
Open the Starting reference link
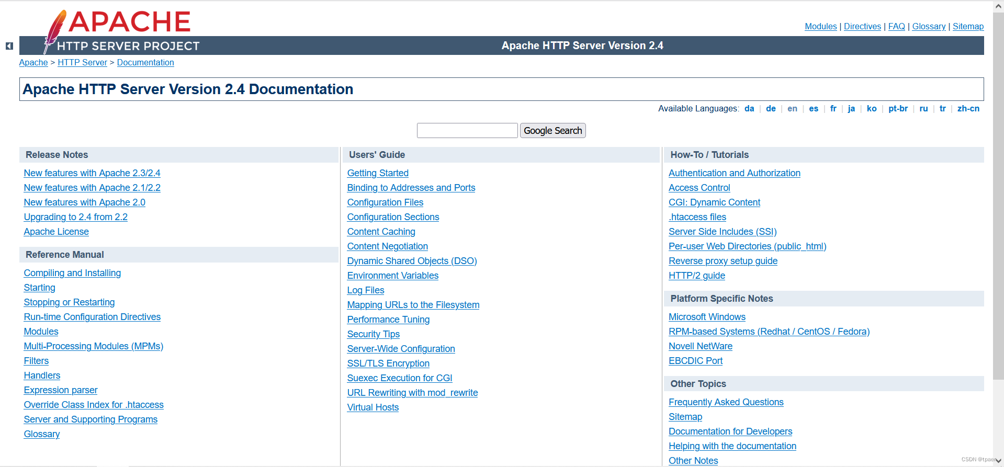click(x=39, y=288)
